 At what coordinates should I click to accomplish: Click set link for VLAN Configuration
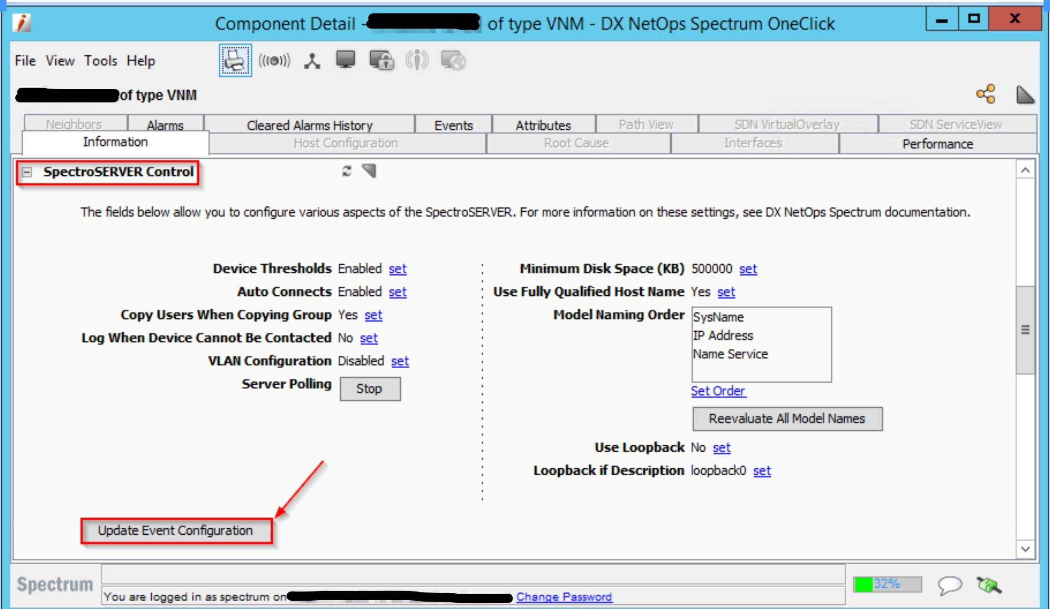pyautogui.click(x=400, y=361)
